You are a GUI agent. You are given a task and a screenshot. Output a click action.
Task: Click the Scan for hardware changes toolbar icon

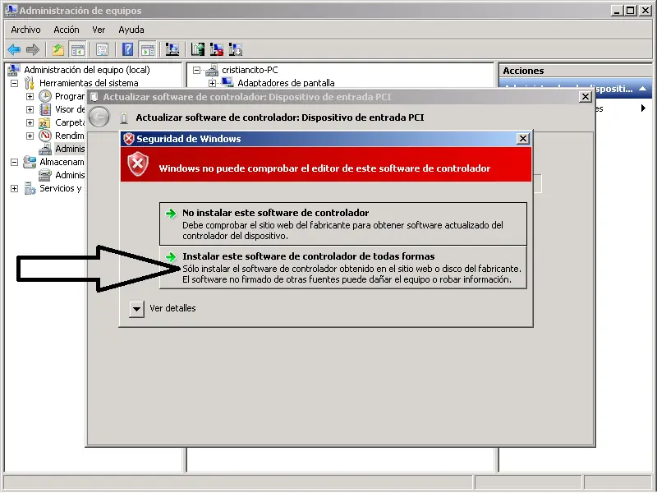(172, 50)
